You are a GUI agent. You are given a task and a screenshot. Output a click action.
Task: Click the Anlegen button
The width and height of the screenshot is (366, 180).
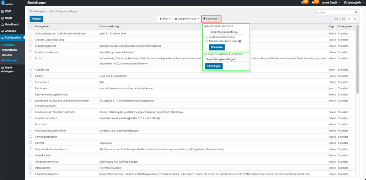(x=37, y=19)
